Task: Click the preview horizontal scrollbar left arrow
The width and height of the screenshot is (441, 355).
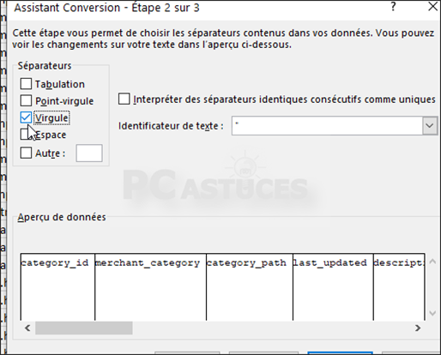Action: click(x=27, y=328)
